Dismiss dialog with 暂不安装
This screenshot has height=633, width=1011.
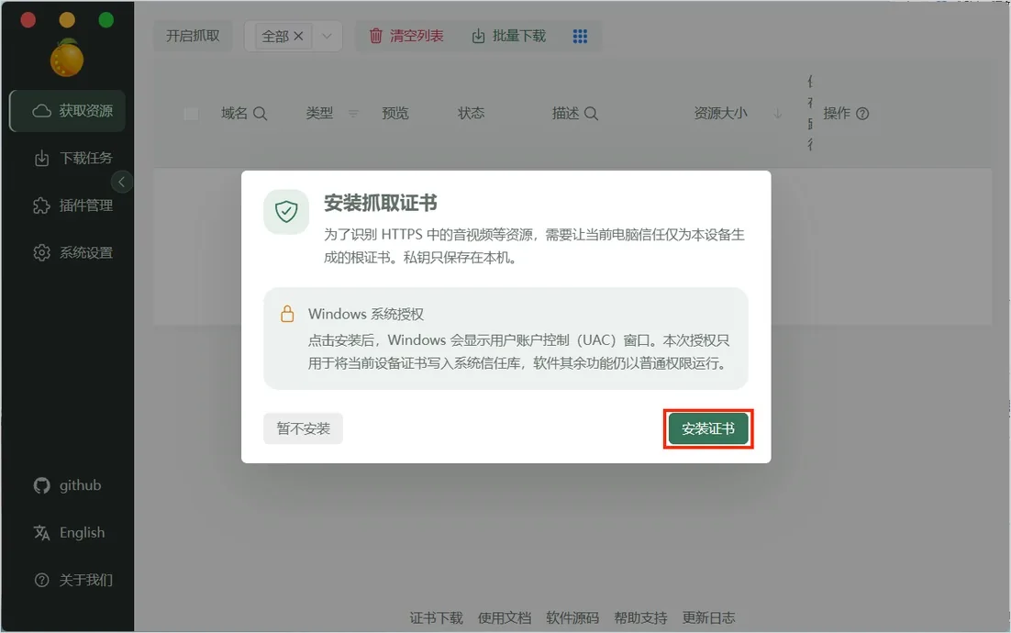303,428
